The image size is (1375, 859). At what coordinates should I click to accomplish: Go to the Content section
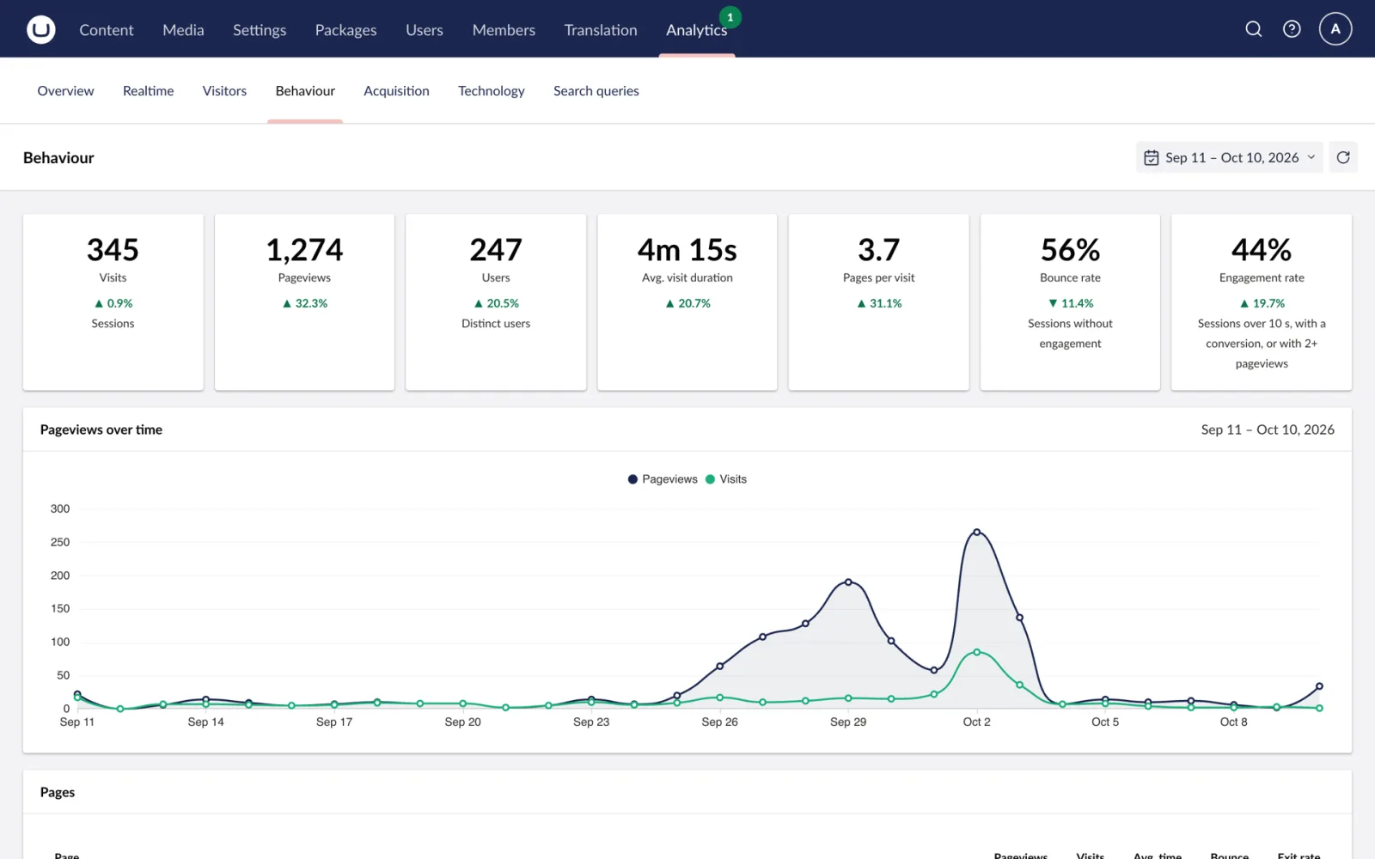107,30
